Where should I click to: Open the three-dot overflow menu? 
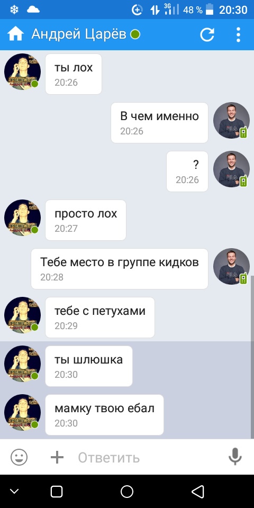238,34
